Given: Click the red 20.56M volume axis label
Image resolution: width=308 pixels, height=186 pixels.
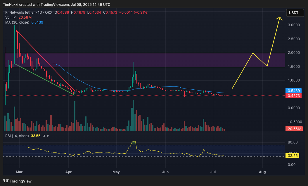Looking at the screenshot, I should click(294, 129).
